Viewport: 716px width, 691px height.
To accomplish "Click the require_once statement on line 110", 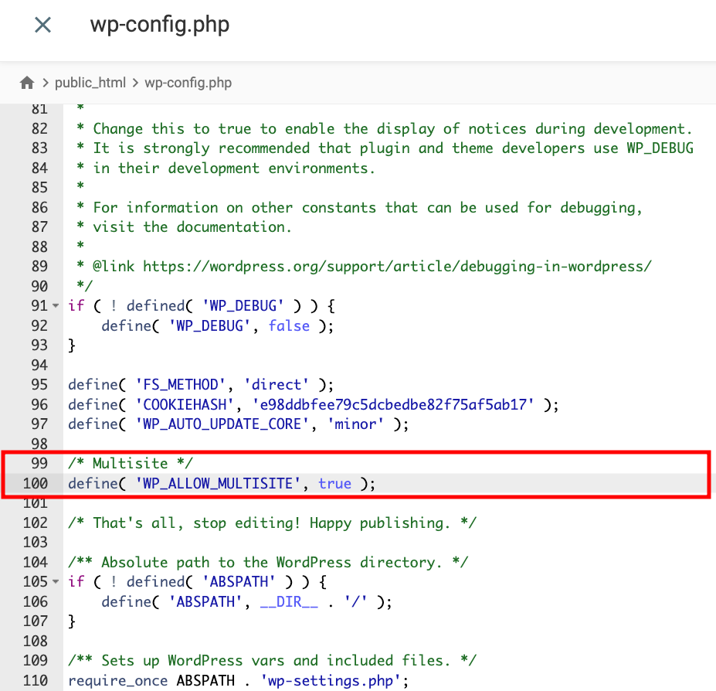I will 236,680.
